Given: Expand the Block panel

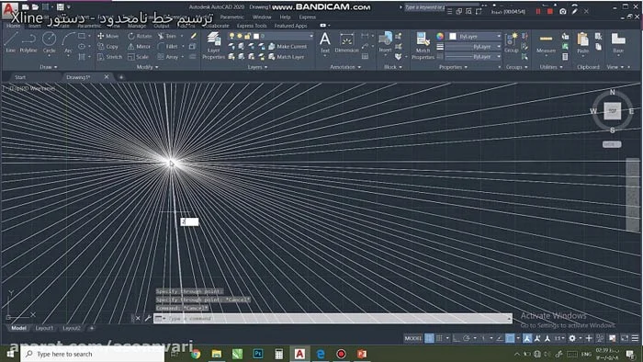Looking at the screenshot, I should (393, 67).
